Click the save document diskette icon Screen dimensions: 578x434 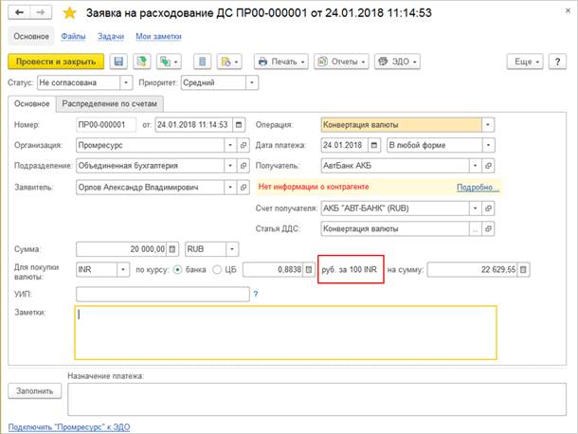[x=119, y=62]
